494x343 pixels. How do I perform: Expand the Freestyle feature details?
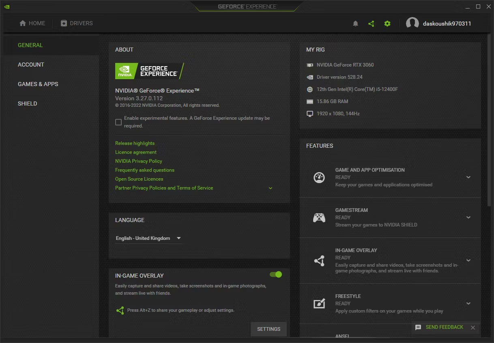pos(468,304)
